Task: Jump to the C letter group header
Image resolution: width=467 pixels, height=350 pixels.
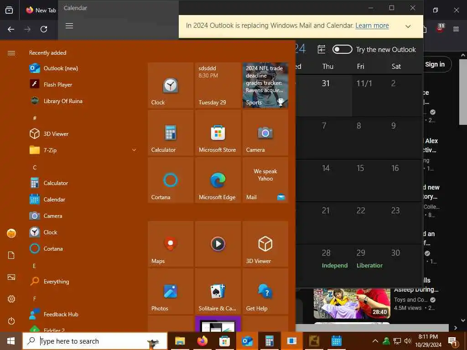Action: (x=35, y=167)
